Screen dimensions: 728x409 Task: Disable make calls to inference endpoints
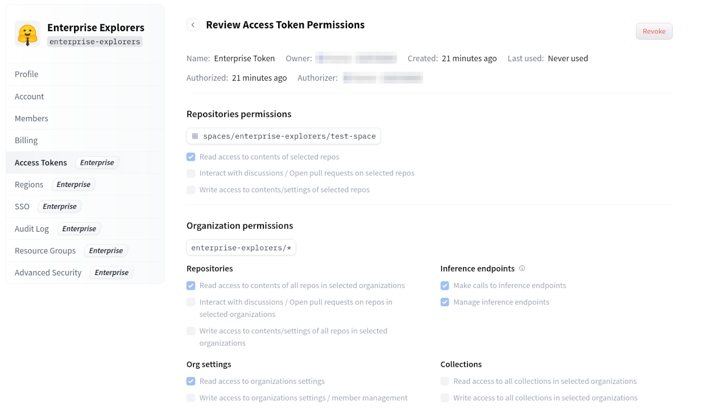[x=444, y=285]
